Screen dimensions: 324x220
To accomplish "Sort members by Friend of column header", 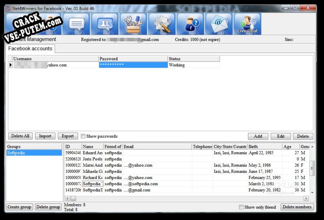I will pos(113,146).
